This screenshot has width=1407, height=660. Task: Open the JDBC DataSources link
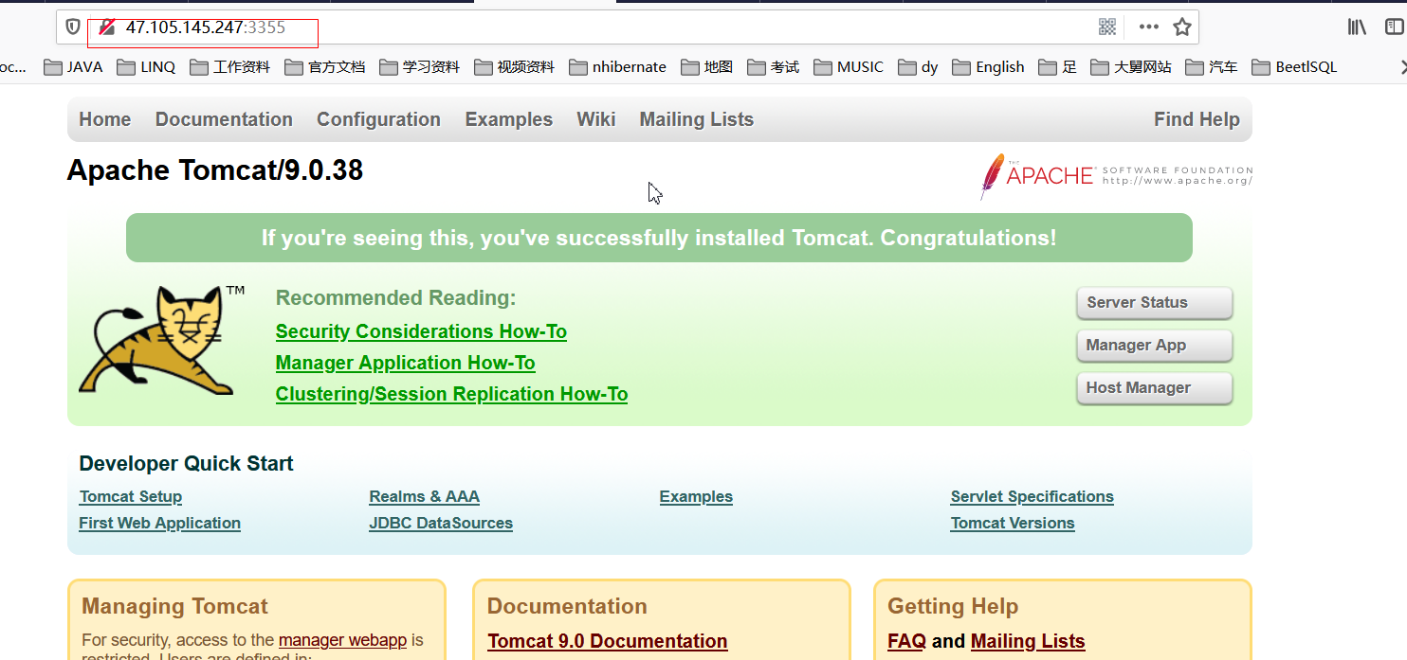coord(441,523)
